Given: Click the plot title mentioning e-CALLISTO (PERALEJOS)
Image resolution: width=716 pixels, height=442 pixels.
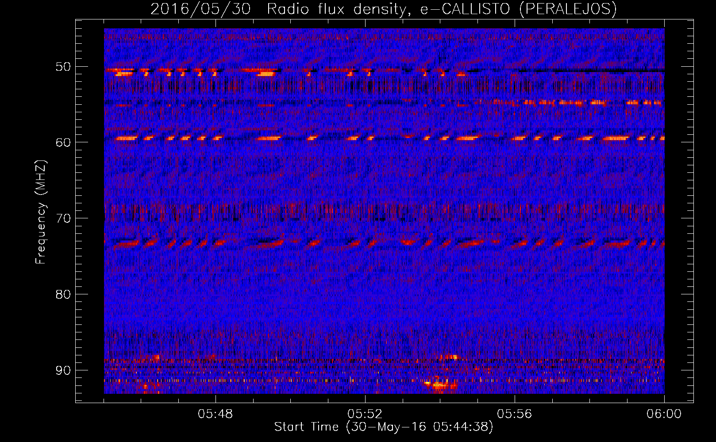Looking at the screenshot, I should [384, 9].
